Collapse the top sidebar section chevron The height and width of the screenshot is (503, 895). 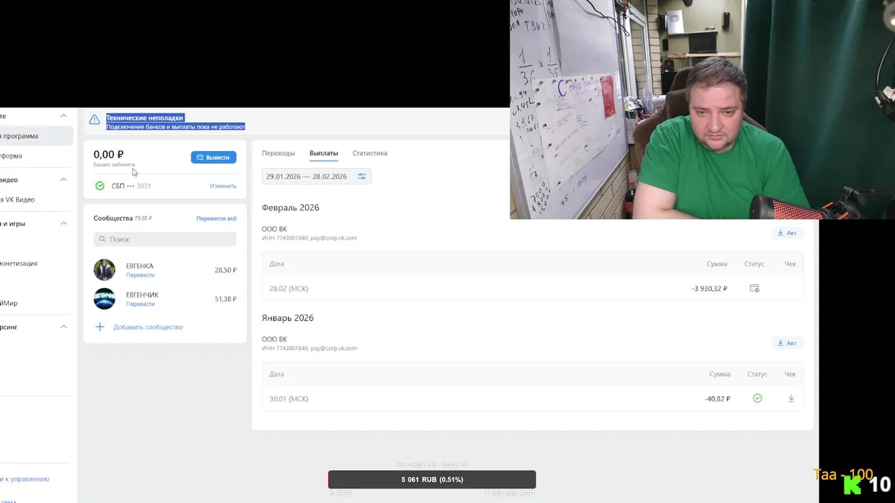(x=64, y=116)
